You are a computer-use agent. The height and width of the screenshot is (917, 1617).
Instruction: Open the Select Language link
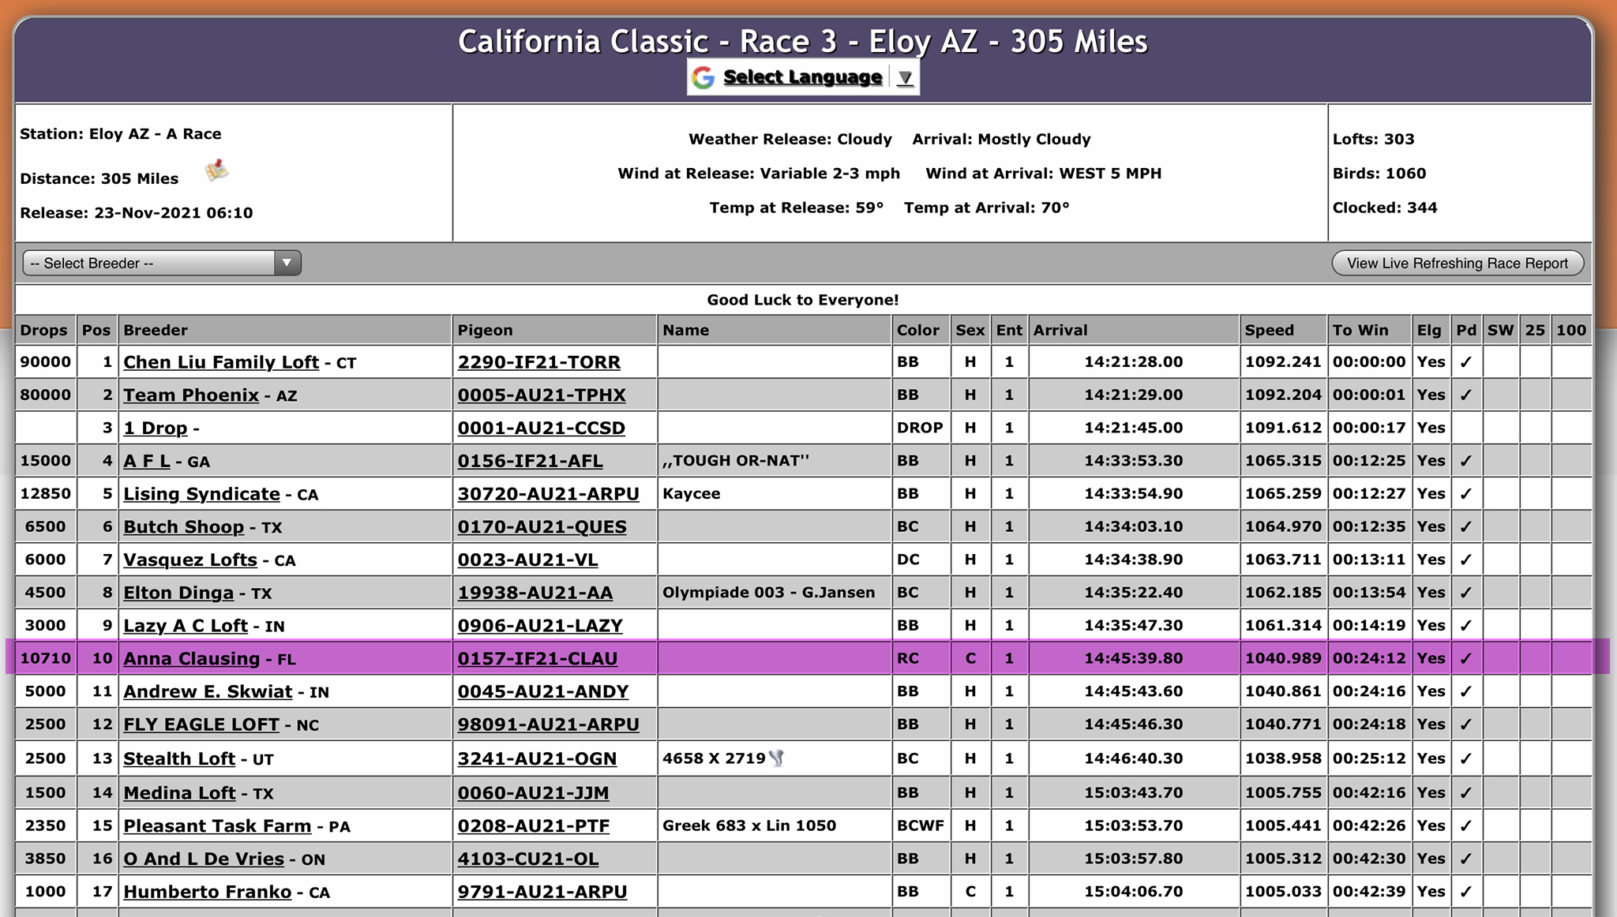802,77
